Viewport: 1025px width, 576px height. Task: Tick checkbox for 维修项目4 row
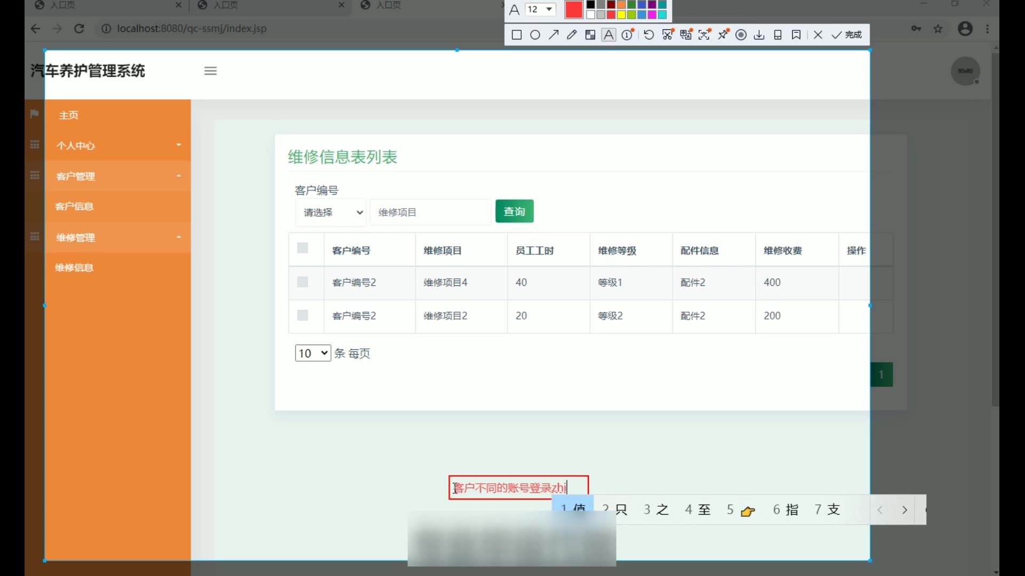click(x=303, y=282)
